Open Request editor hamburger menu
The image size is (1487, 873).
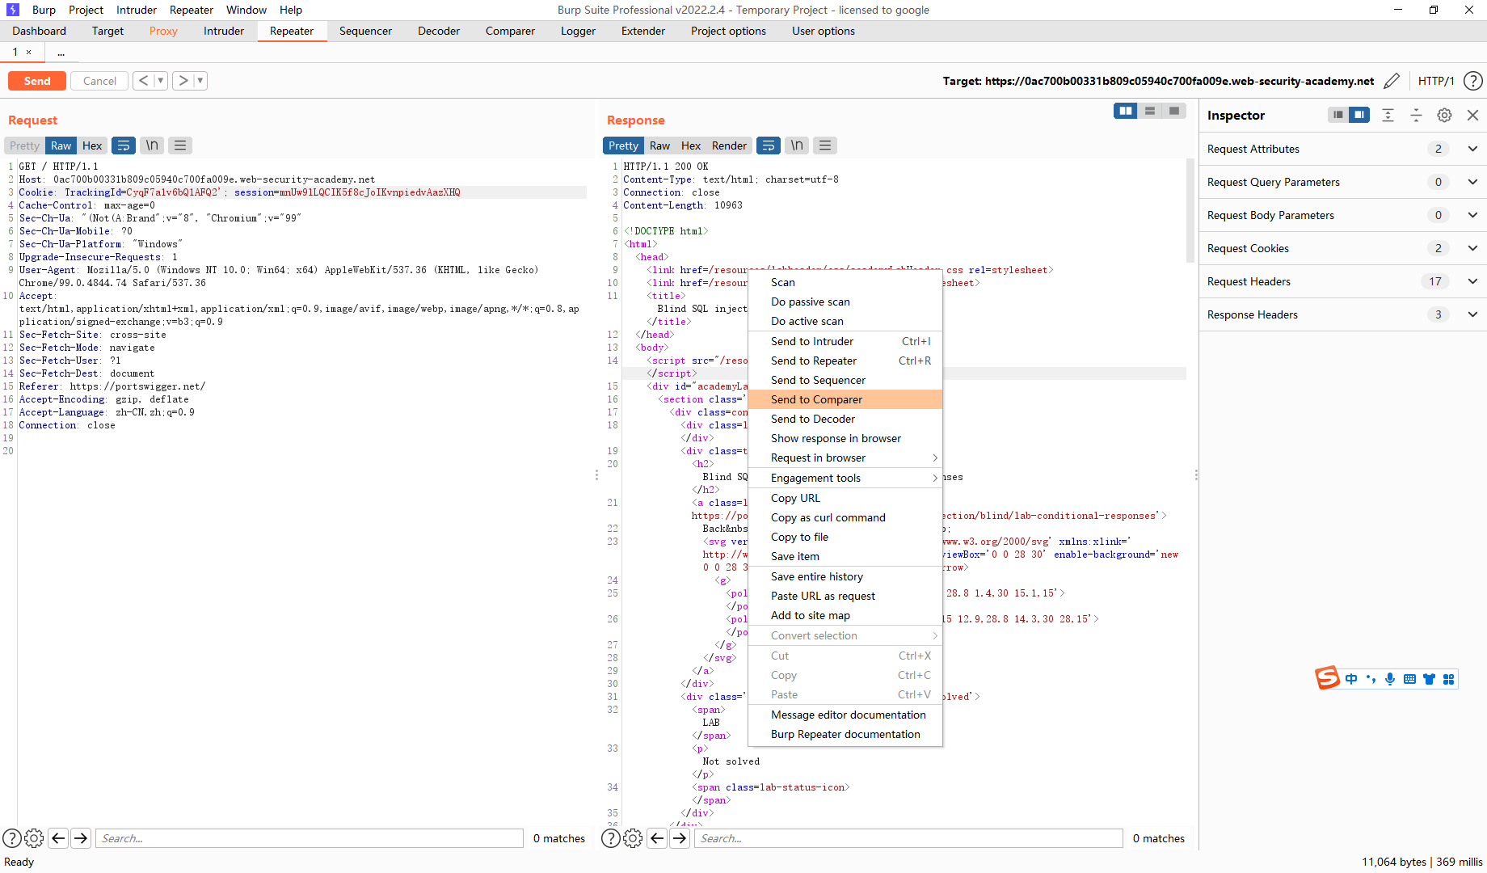pyautogui.click(x=180, y=145)
